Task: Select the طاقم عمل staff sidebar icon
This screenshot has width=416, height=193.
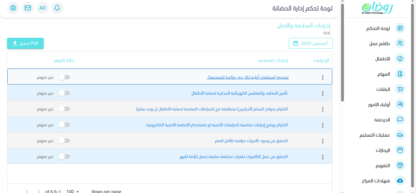Action: tap(400, 43)
